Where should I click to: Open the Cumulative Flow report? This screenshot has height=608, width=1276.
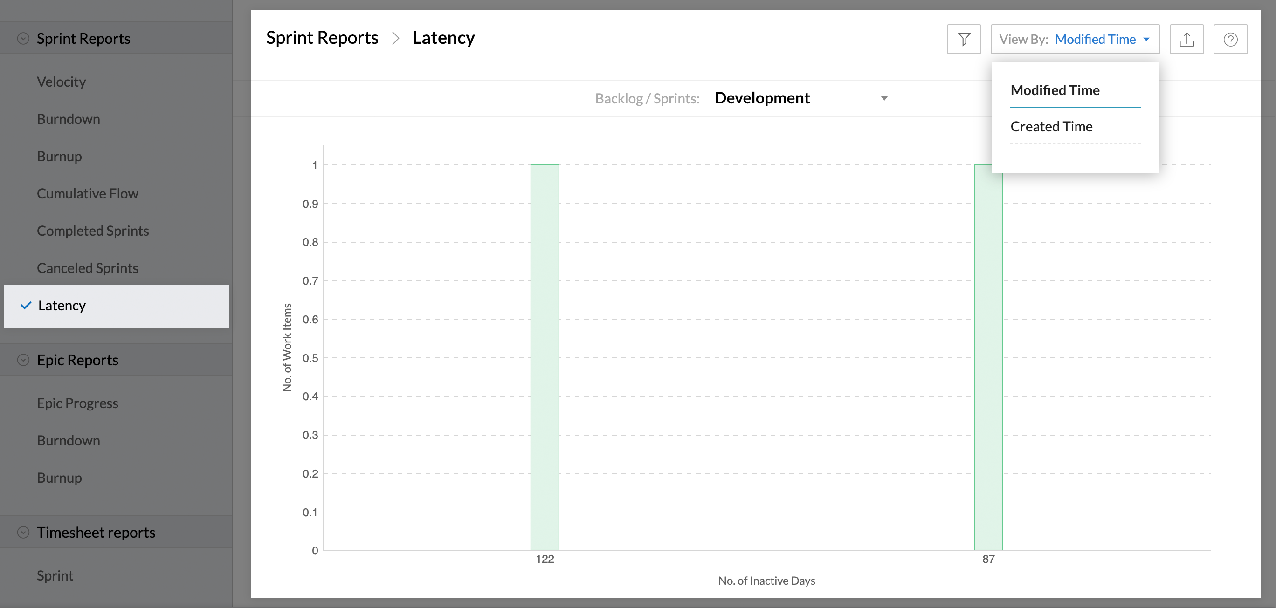87,194
